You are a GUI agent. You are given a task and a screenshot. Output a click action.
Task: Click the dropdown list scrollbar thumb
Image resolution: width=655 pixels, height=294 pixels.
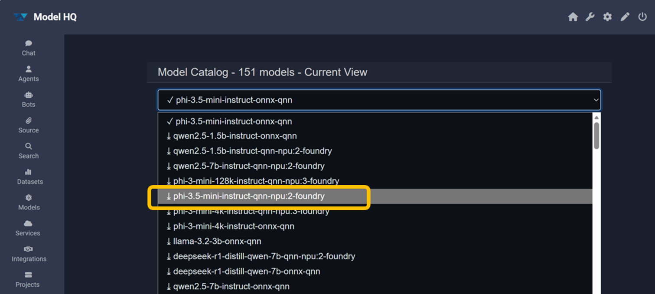[596, 136]
